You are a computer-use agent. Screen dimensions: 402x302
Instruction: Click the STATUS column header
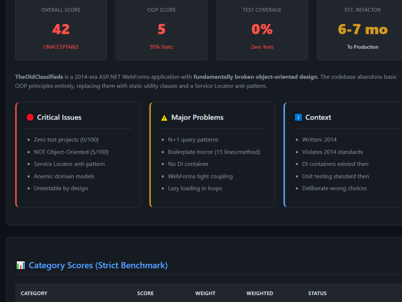pyautogui.click(x=318, y=293)
